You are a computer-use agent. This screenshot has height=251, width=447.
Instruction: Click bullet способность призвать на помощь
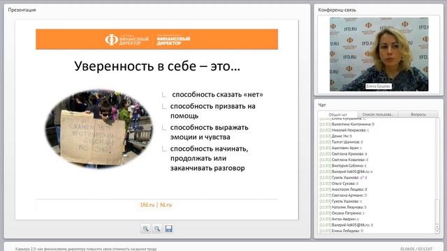[213, 111]
